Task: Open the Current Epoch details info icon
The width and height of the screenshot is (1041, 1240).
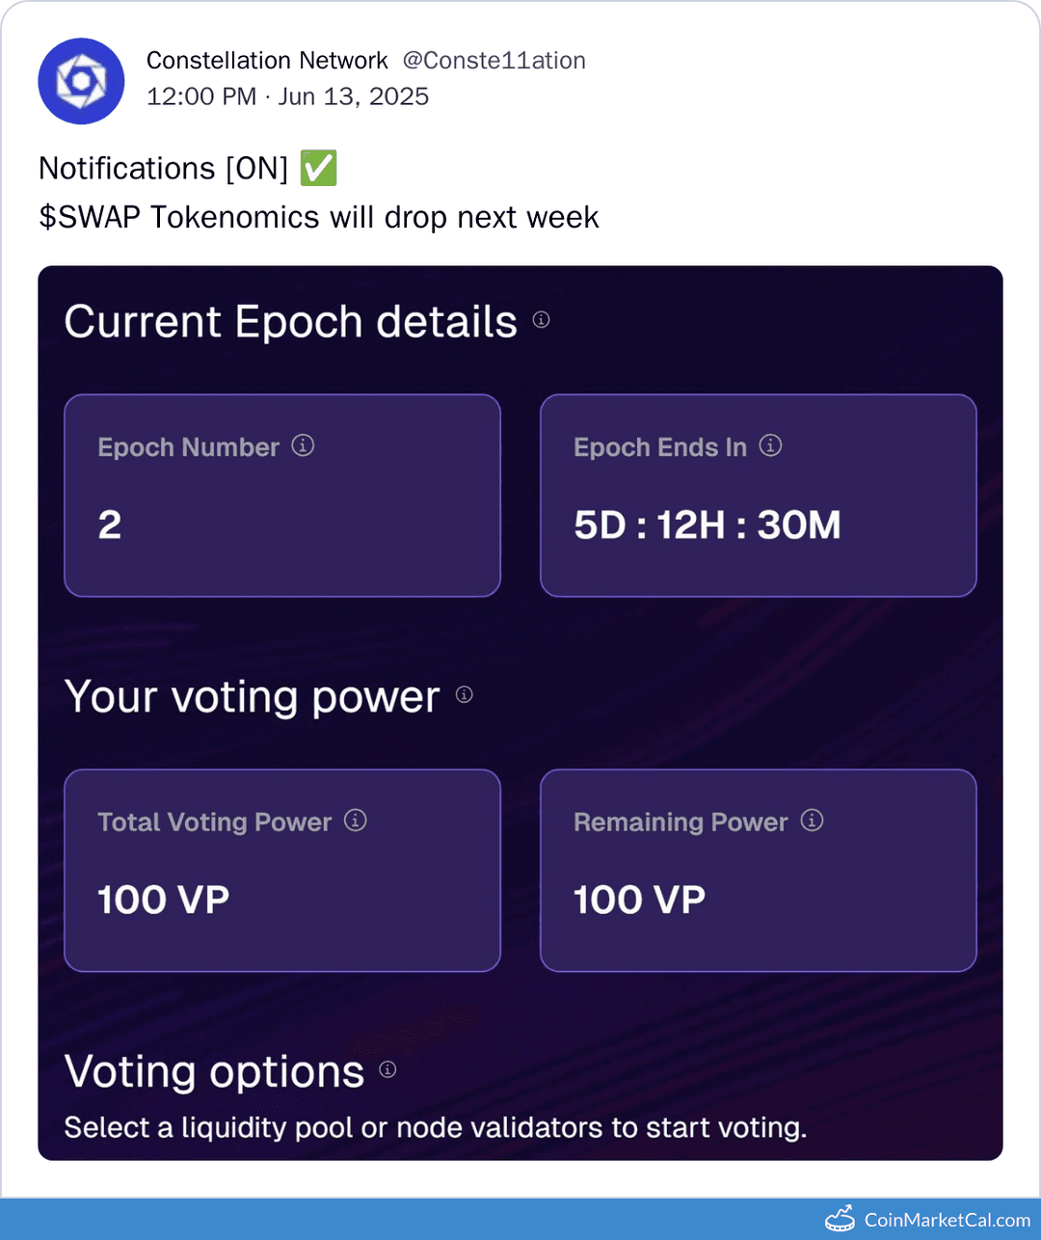Action: [541, 320]
